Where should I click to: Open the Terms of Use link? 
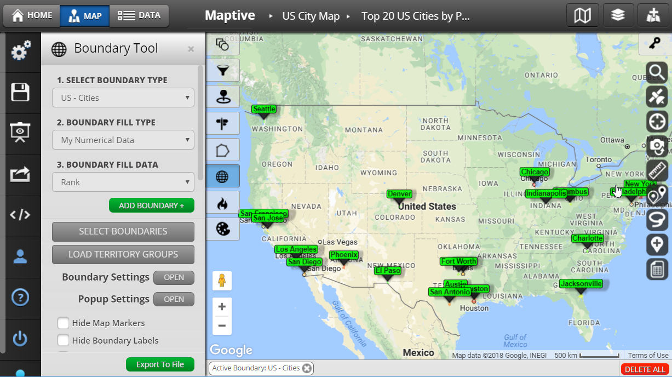click(648, 356)
